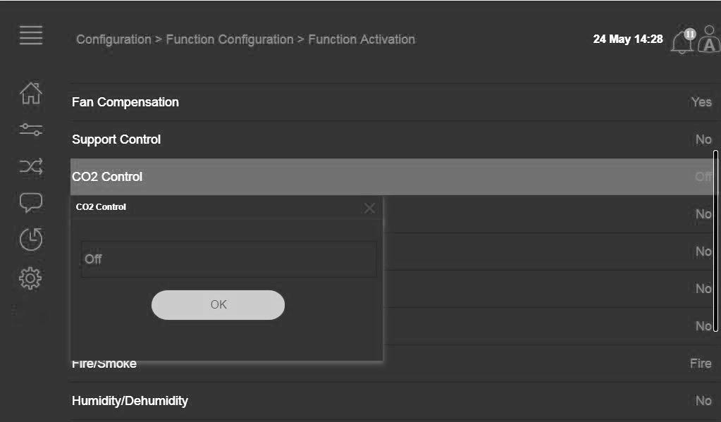Open the Off value dropdown in dialog
The height and width of the screenshot is (422, 721).
point(228,259)
